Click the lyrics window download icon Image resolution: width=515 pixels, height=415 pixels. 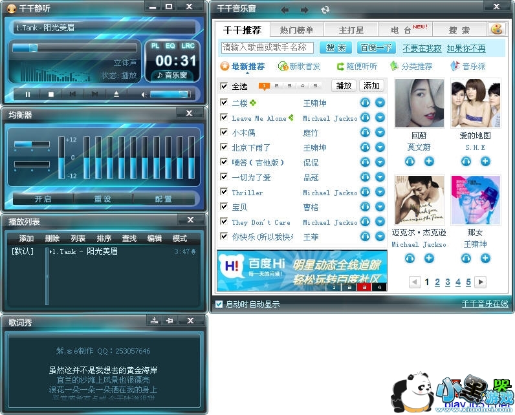coord(154,321)
